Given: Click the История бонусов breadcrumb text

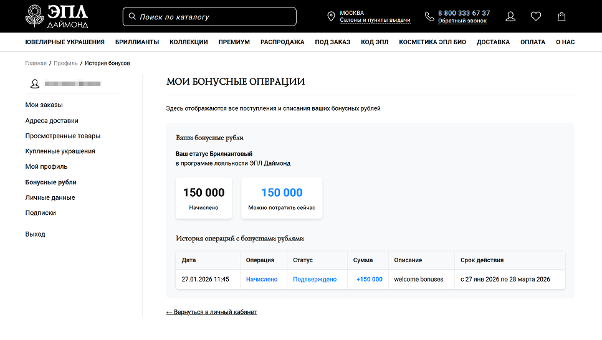Looking at the screenshot, I should (x=107, y=64).
